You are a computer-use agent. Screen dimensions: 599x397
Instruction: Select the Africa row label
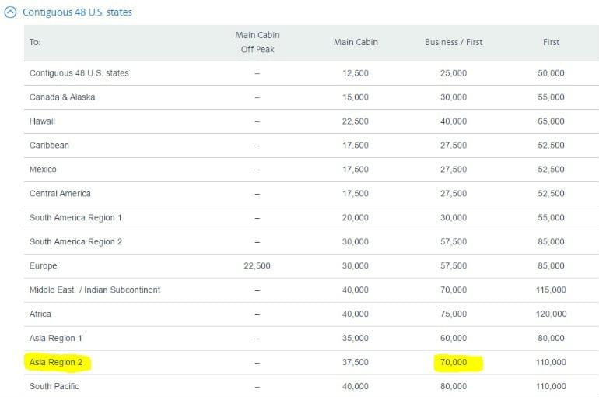40,314
